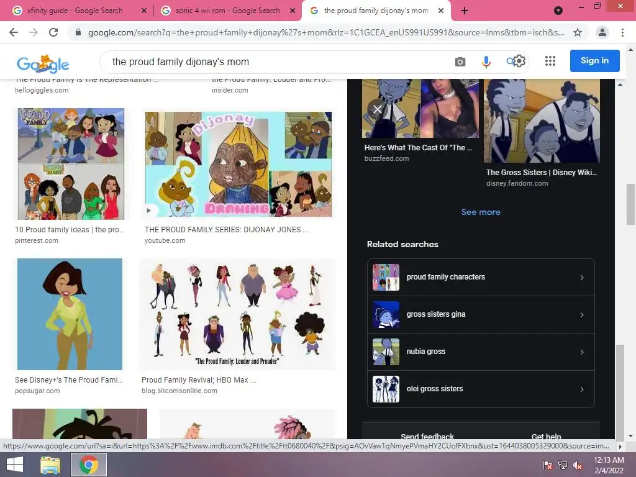This screenshot has width=636, height=477.
Task: Open the Dijonay Jones youtube drawing thumbnail
Action: click(238, 164)
